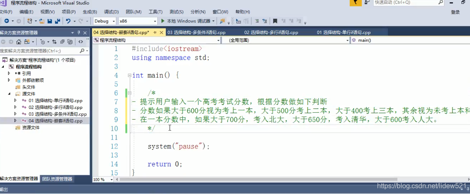Viewport: 470px width, 194px height.
Task: Switch to 01 选择结构-单行if语句.cpp tab
Action: (344, 32)
